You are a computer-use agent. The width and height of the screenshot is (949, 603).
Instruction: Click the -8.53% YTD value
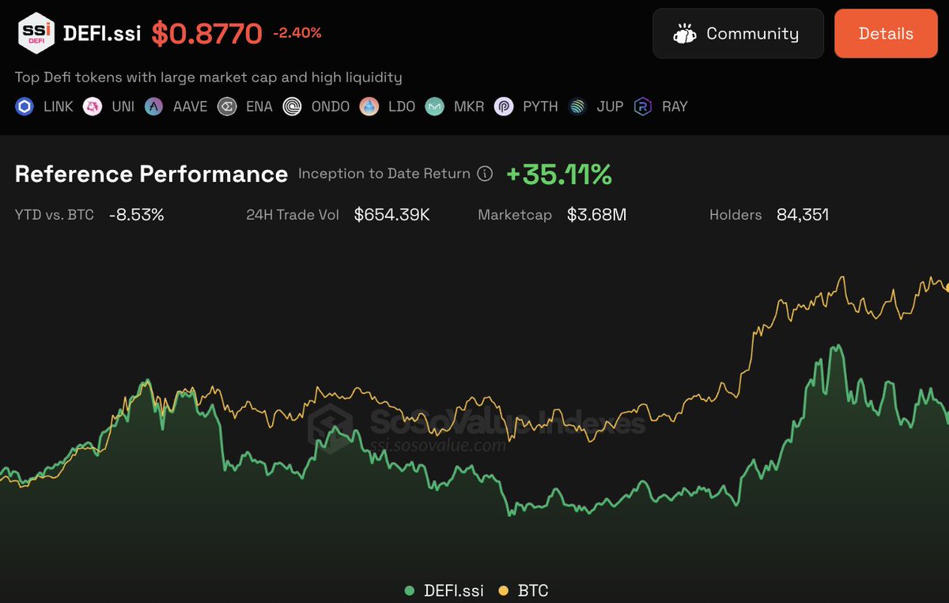click(137, 215)
